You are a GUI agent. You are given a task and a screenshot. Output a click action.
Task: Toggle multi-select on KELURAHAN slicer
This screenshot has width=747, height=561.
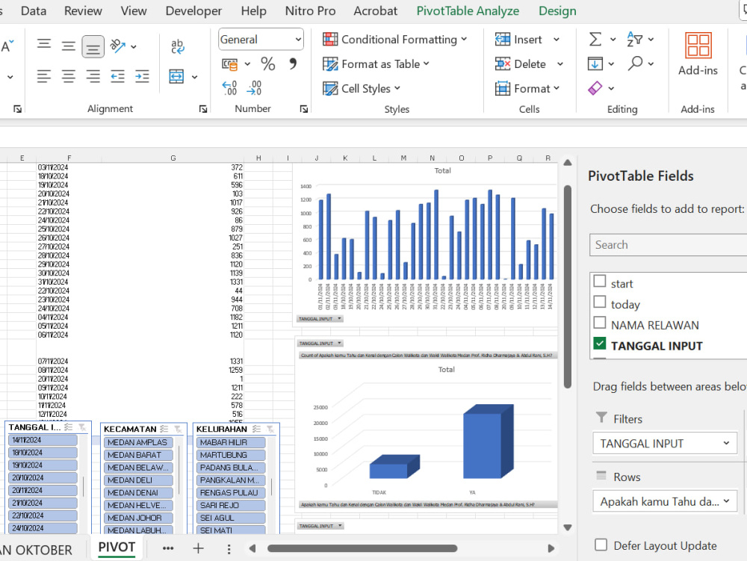(x=257, y=429)
